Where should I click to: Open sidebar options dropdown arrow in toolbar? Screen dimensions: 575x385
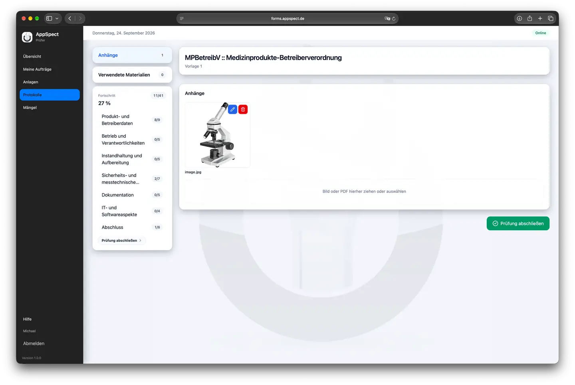[57, 18]
